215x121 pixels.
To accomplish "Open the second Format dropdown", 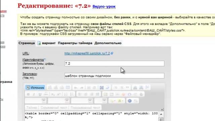I will point(59,101).
